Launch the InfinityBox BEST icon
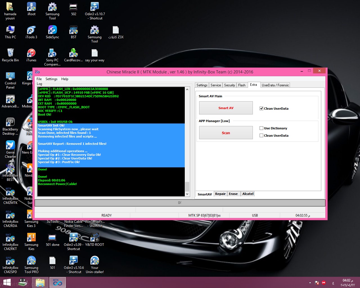This screenshot has width=360, height=288. [x=10, y=172]
